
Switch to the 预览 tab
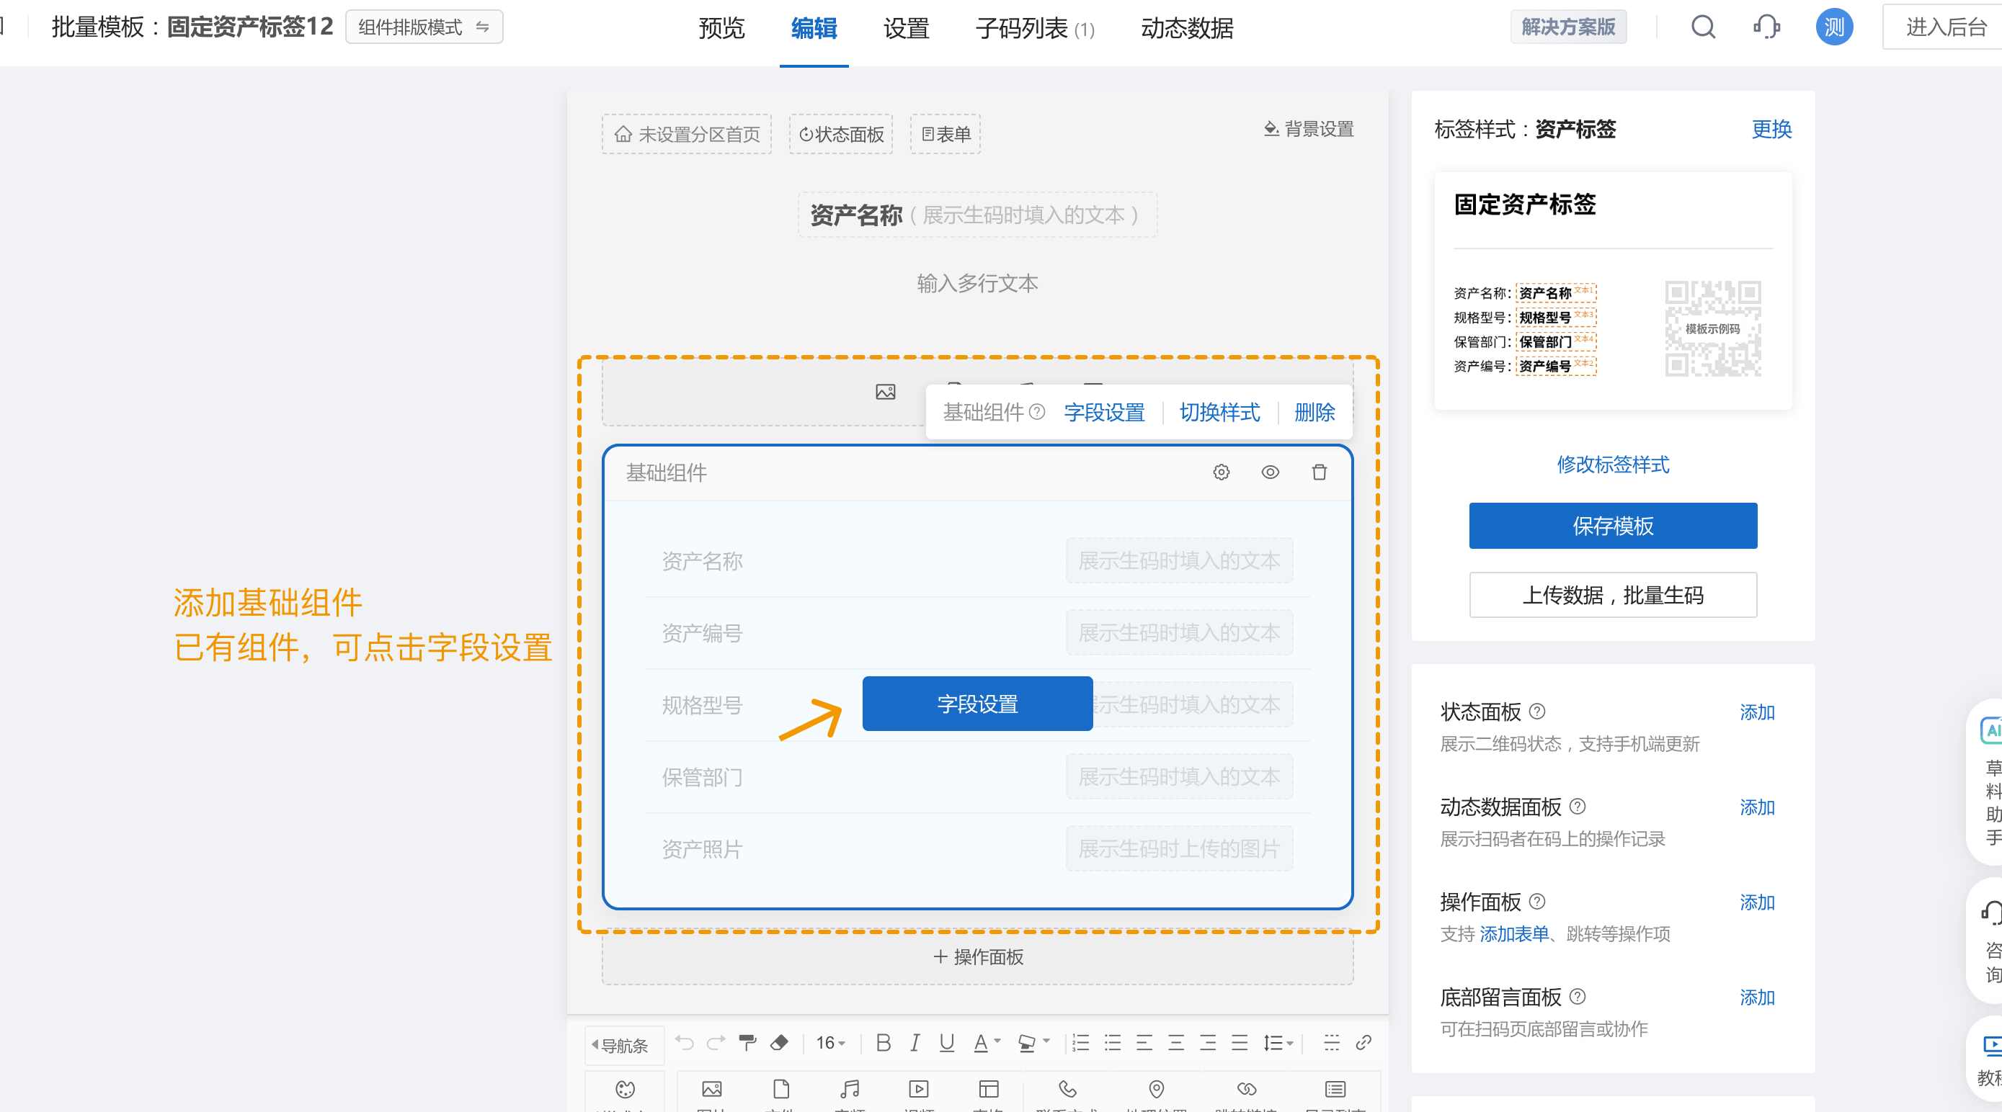(721, 29)
